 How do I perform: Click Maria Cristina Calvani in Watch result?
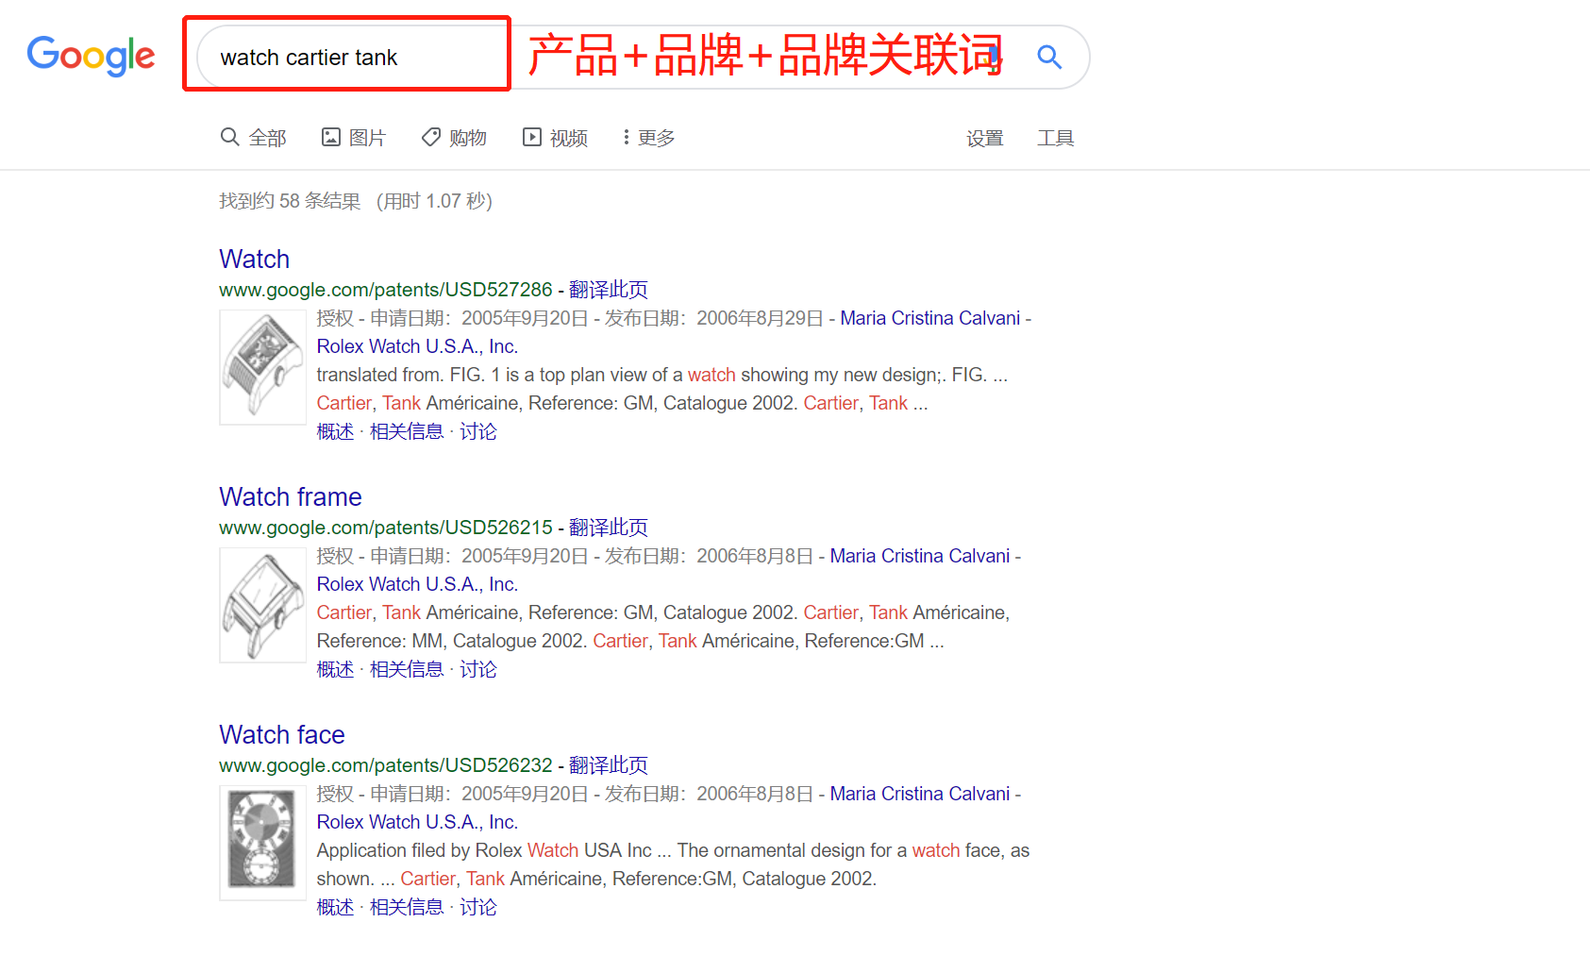tap(929, 318)
